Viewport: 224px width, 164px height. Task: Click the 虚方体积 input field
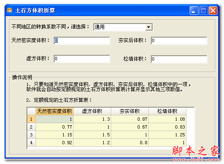pos(82,59)
